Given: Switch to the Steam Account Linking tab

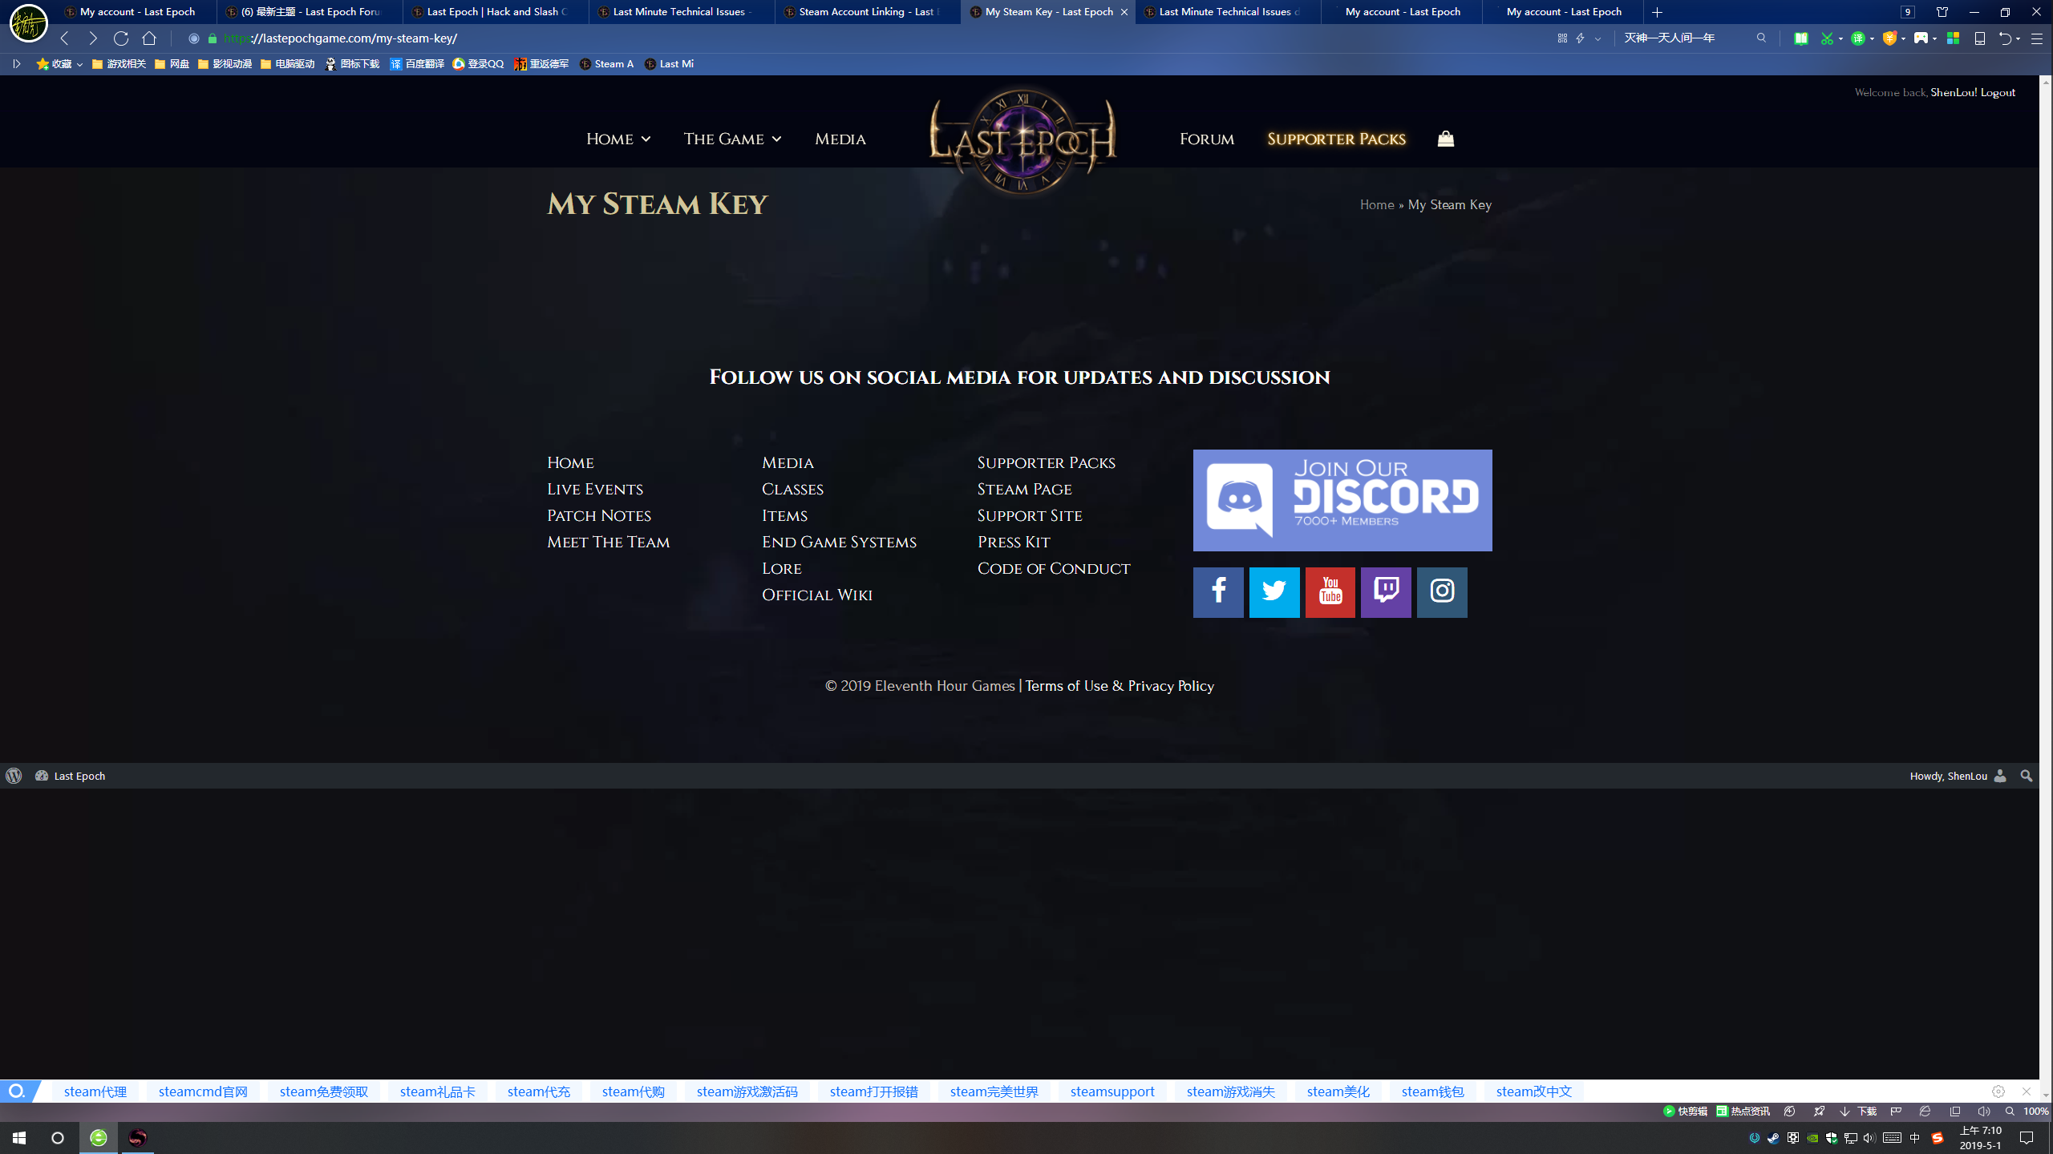Looking at the screenshot, I should [868, 12].
